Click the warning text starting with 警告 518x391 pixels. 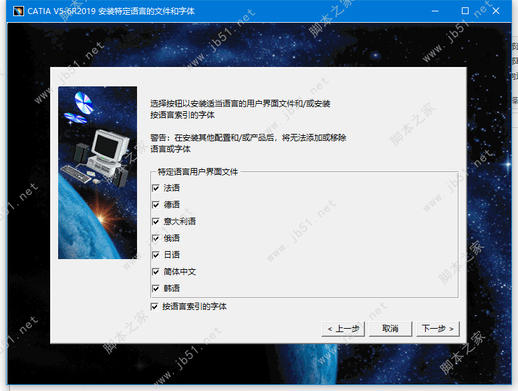coord(248,143)
